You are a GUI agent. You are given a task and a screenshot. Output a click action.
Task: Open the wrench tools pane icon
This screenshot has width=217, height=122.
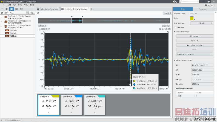click(x=21, y=9)
